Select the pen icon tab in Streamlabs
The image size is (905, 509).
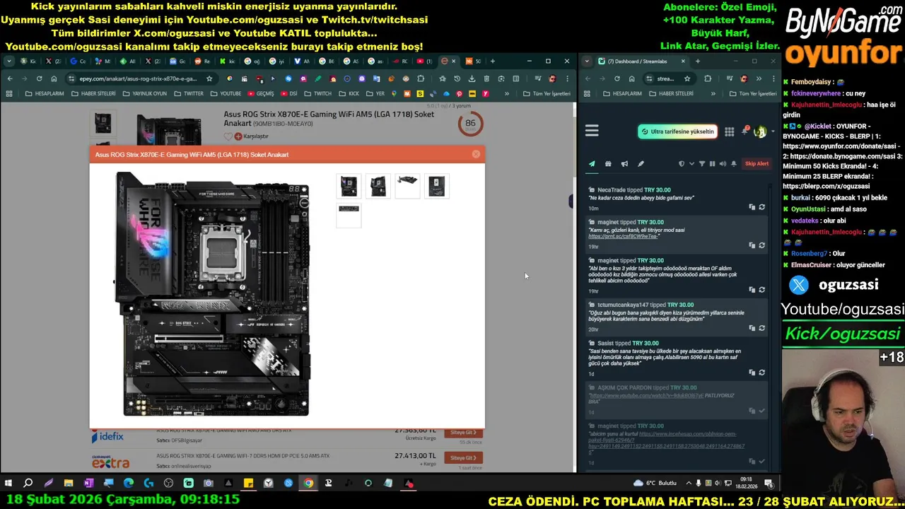click(641, 164)
